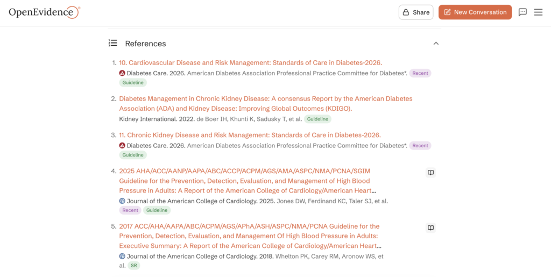Click the Guideline tag on reference 3
The image size is (551, 277).
coord(133,155)
